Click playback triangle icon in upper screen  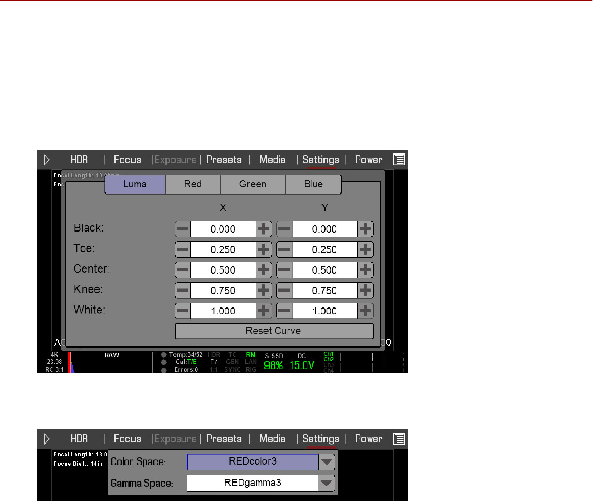[x=47, y=160]
